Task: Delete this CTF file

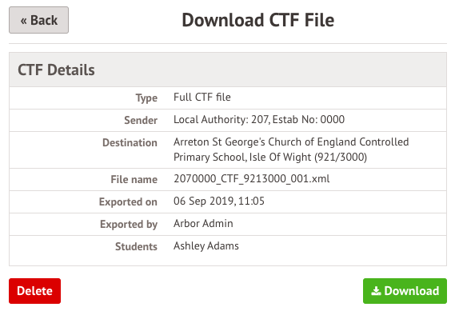Action: click(x=35, y=291)
